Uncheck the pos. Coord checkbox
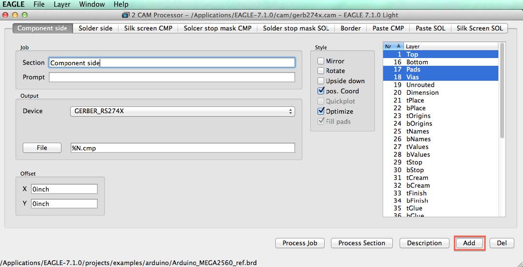Screen dimensions: 523x267 [321, 90]
